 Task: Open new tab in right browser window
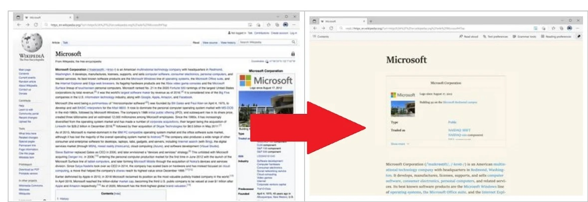point(371,21)
